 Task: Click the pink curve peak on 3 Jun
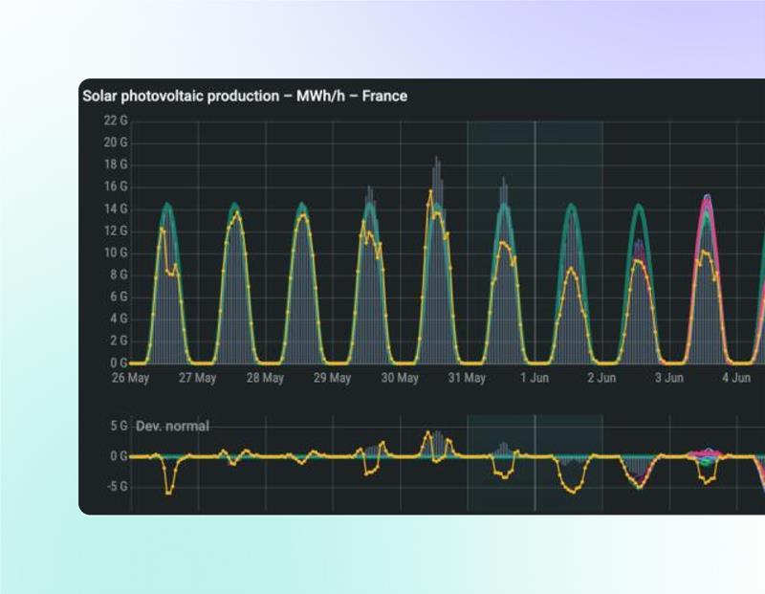pyautogui.click(x=707, y=198)
